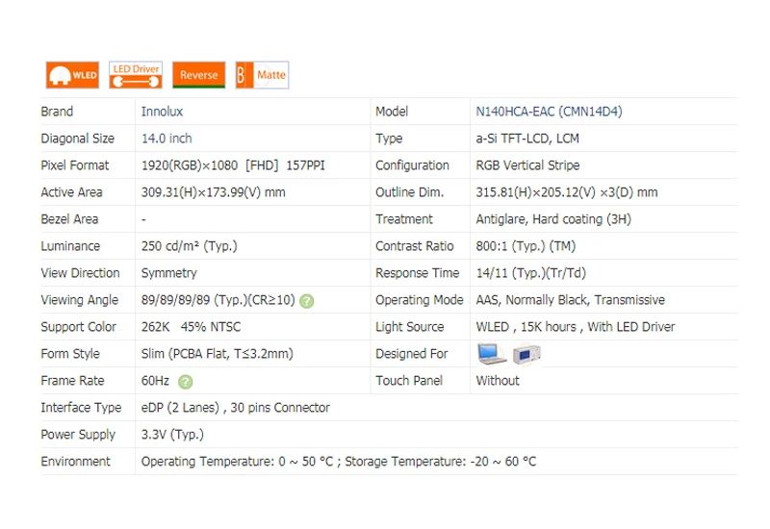Click the Slim (PCBA Flat, T≤3.2mm) value

[218, 354]
